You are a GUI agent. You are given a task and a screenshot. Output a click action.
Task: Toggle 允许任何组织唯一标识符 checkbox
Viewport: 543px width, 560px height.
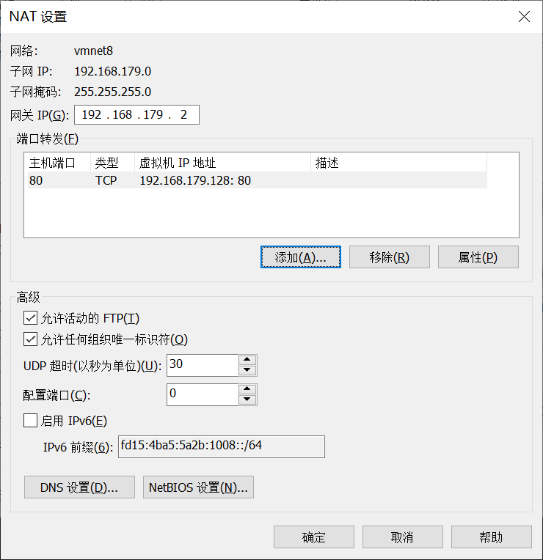pyautogui.click(x=30, y=339)
